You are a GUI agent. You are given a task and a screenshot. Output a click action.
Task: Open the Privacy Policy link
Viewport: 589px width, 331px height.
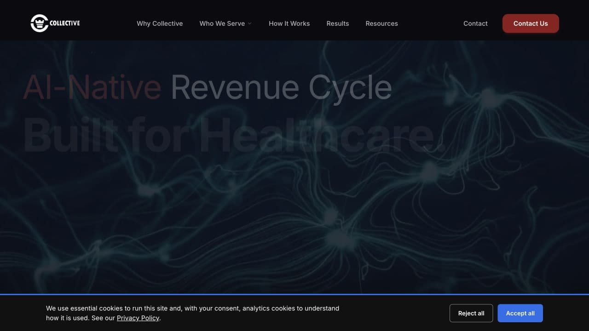tap(138, 318)
